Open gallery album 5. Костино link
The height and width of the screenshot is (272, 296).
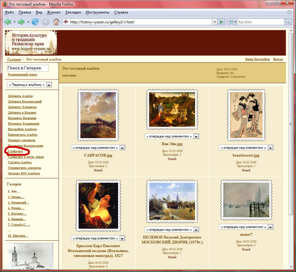[17, 214]
